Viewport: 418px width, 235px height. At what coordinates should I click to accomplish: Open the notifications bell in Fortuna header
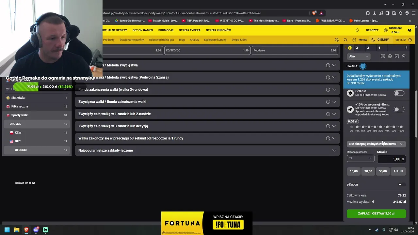point(357,30)
